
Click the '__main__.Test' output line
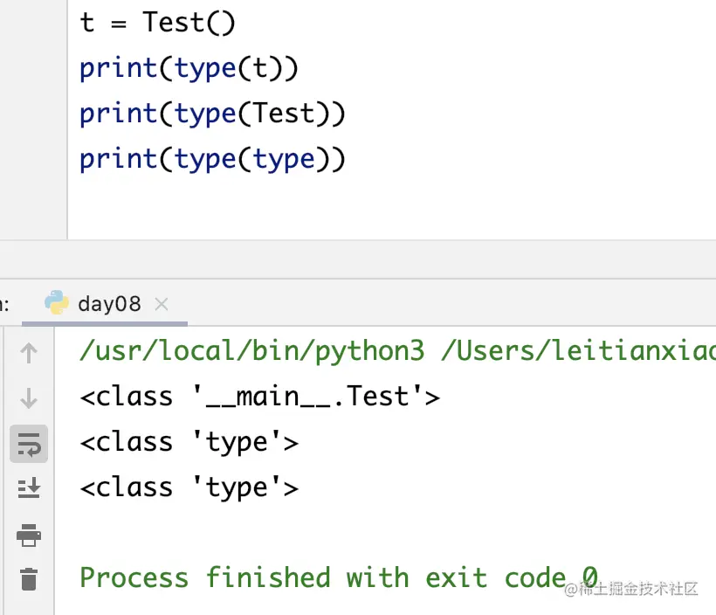click(x=259, y=397)
